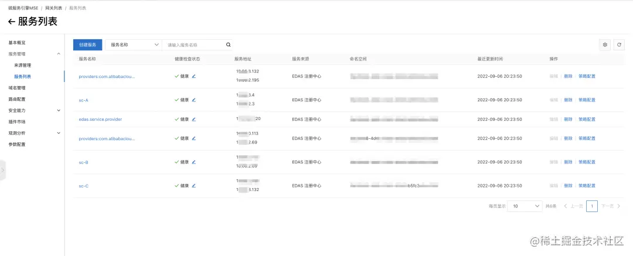Open the edas.service.provider service link
The width and height of the screenshot is (633, 256).
click(101, 119)
